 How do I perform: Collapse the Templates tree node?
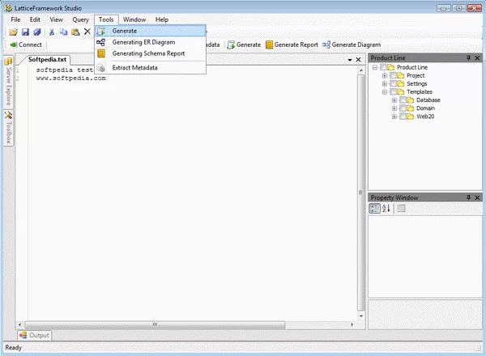[384, 92]
